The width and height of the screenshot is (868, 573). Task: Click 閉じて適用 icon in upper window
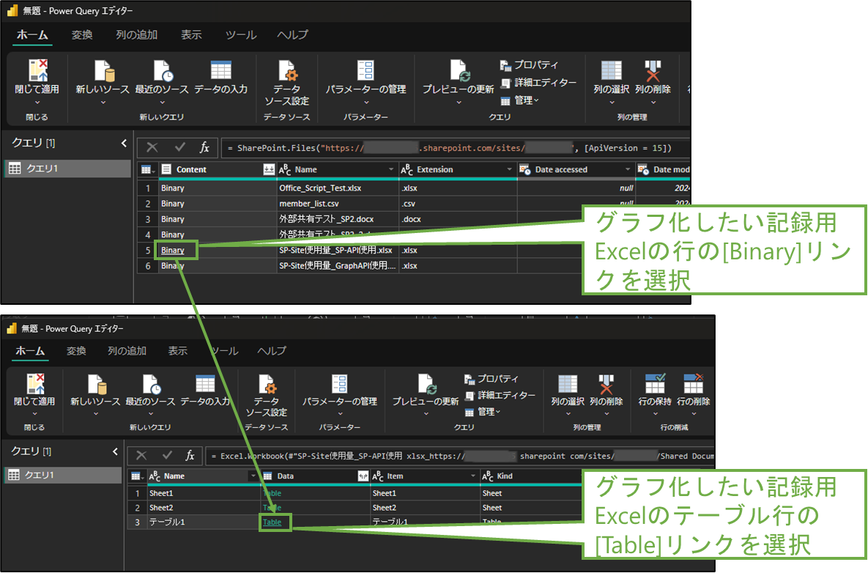pos(37,70)
